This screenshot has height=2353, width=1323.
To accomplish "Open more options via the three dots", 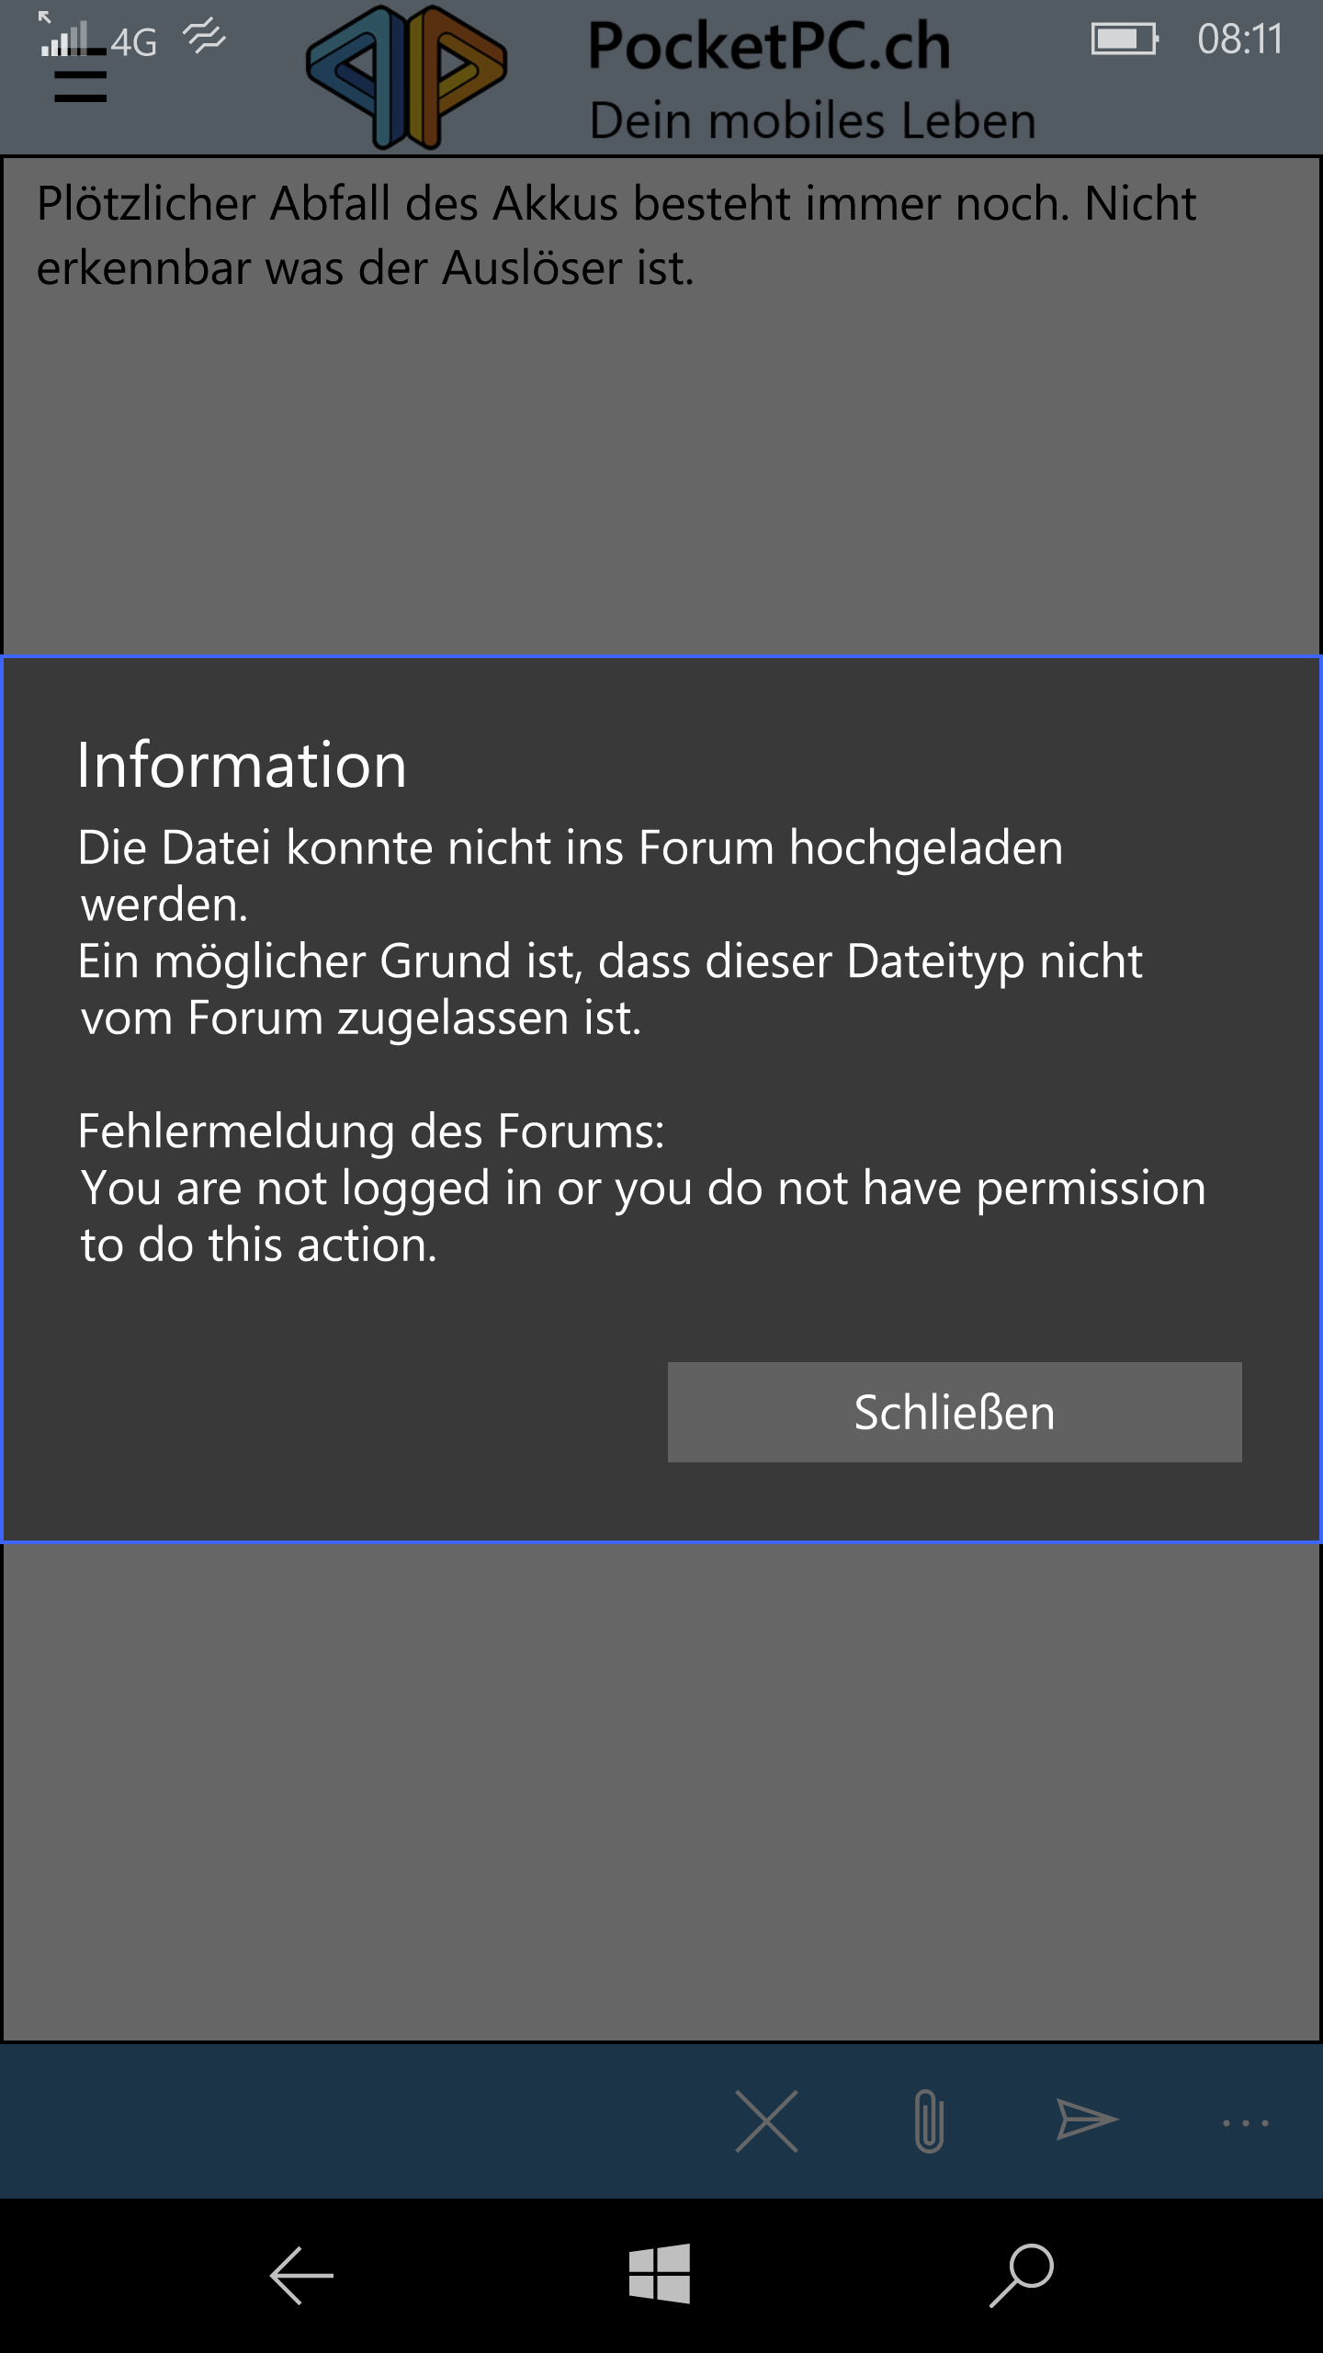I will click(x=1245, y=2123).
